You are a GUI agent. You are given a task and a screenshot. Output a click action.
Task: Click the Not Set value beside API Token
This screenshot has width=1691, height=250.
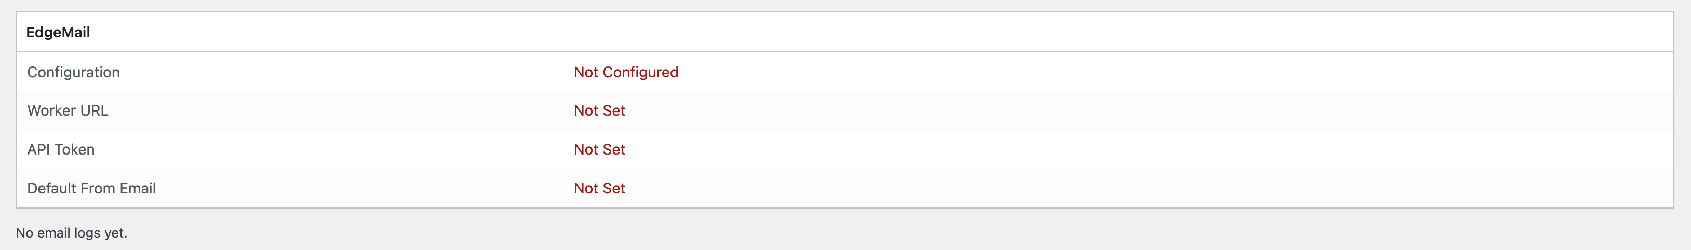pyautogui.click(x=599, y=149)
